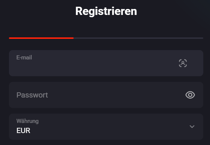
Task: Click empty typing area beneath E-mail label
Action: coord(94,68)
